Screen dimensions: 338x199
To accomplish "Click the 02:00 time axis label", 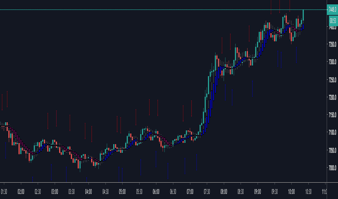I will coord(21,192).
